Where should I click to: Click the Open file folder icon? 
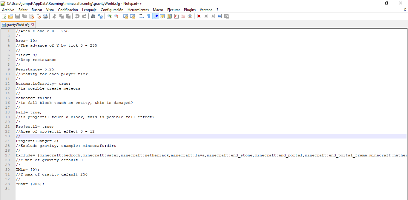coord(11,16)
